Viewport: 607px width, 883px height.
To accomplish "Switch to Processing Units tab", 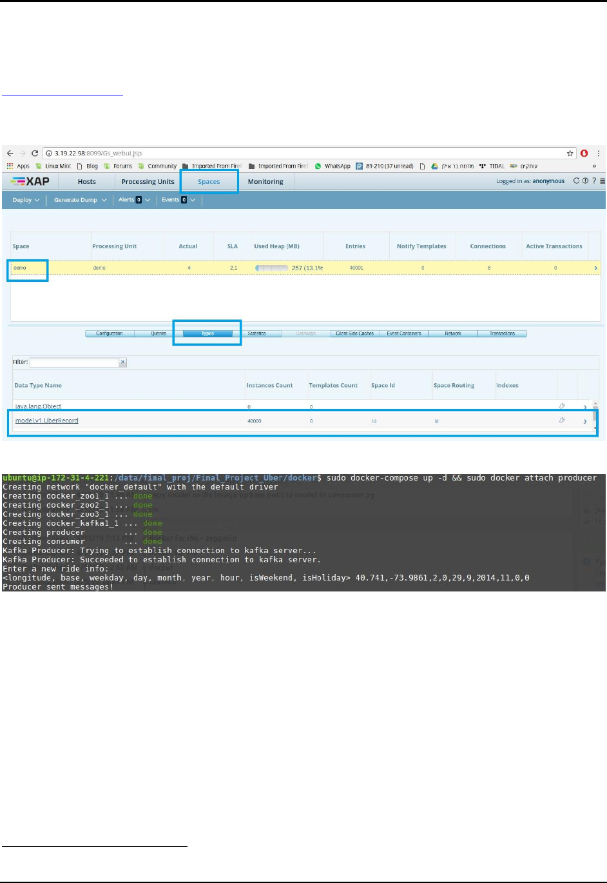I will (x=148, y=182).
